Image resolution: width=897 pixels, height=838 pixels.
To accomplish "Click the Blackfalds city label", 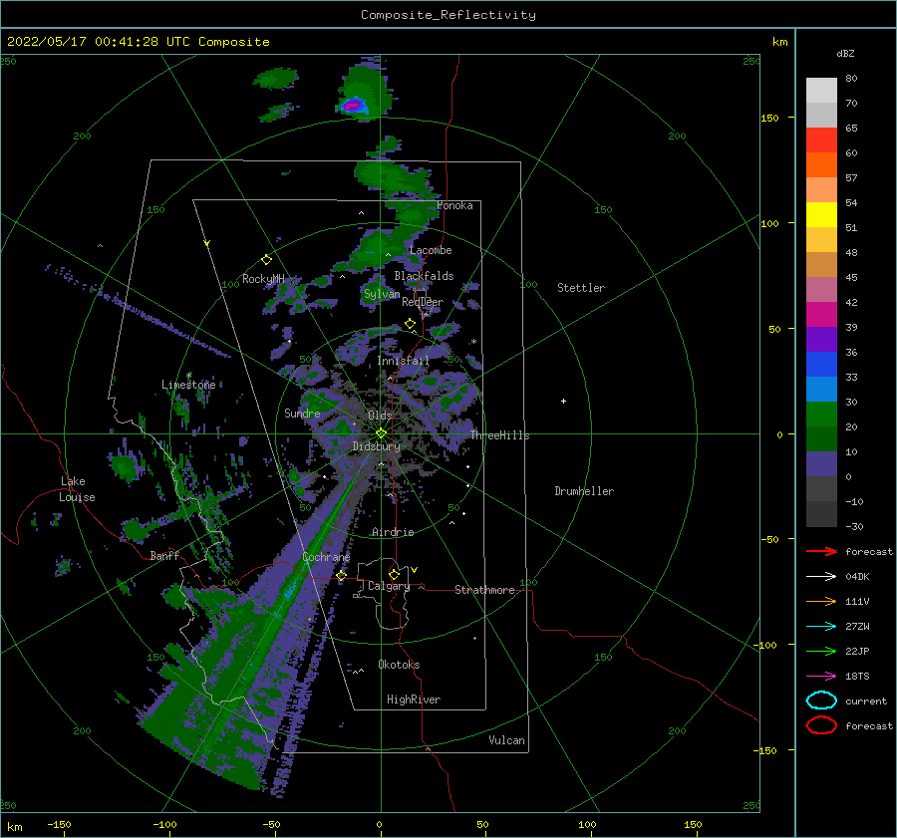I will tap(424, 276).
